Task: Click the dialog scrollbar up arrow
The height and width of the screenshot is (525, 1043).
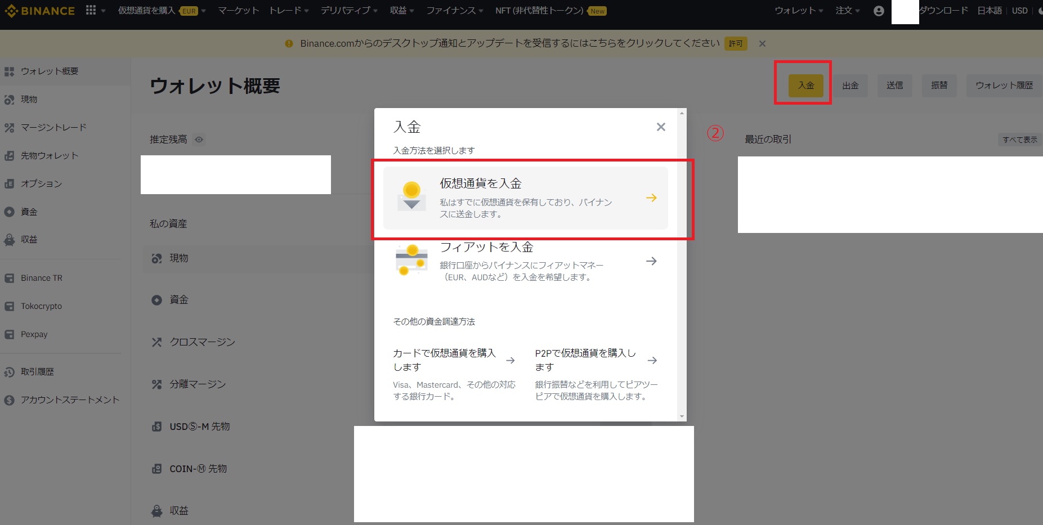Action: (682, 113)
